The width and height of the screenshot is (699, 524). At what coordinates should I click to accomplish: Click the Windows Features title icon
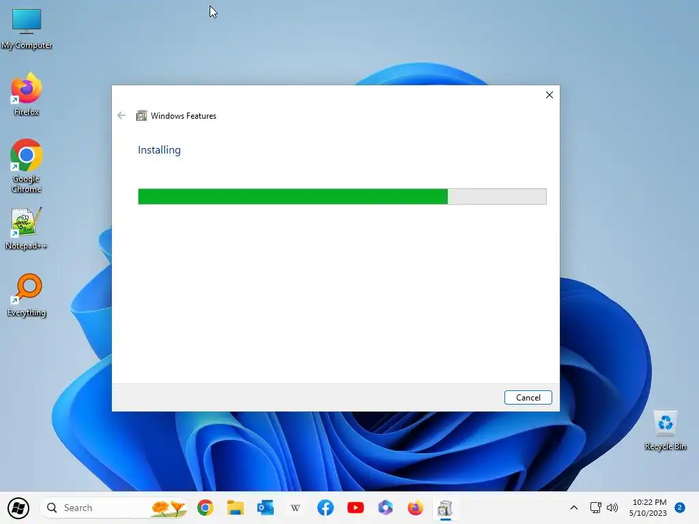141,116
